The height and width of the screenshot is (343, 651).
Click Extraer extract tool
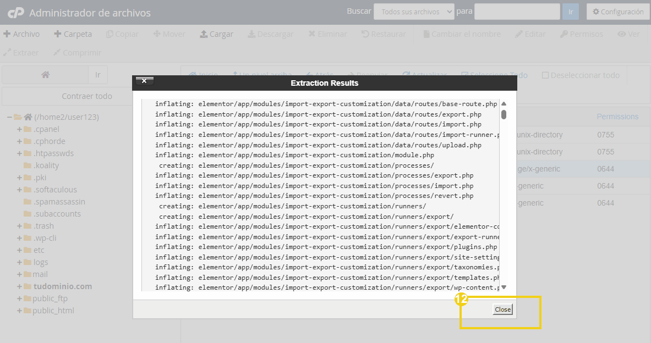coord(21,53)
